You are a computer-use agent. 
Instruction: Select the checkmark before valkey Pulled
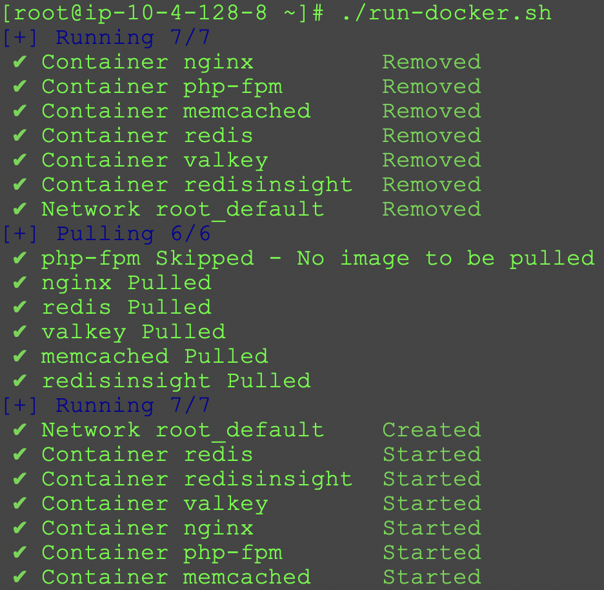(x=20, y=332)
